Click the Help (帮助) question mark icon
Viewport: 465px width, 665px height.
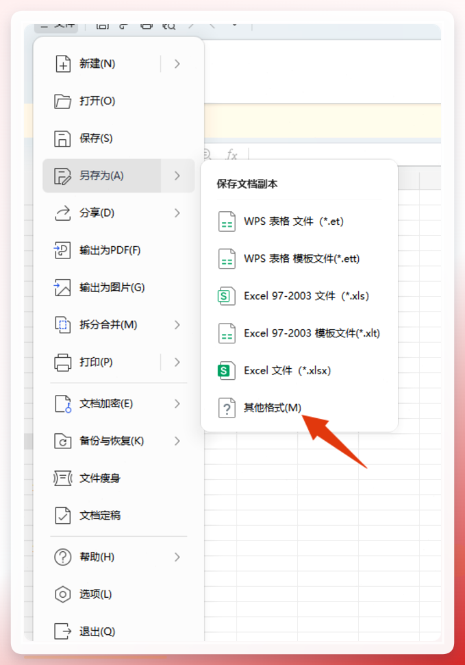point(63,557)
